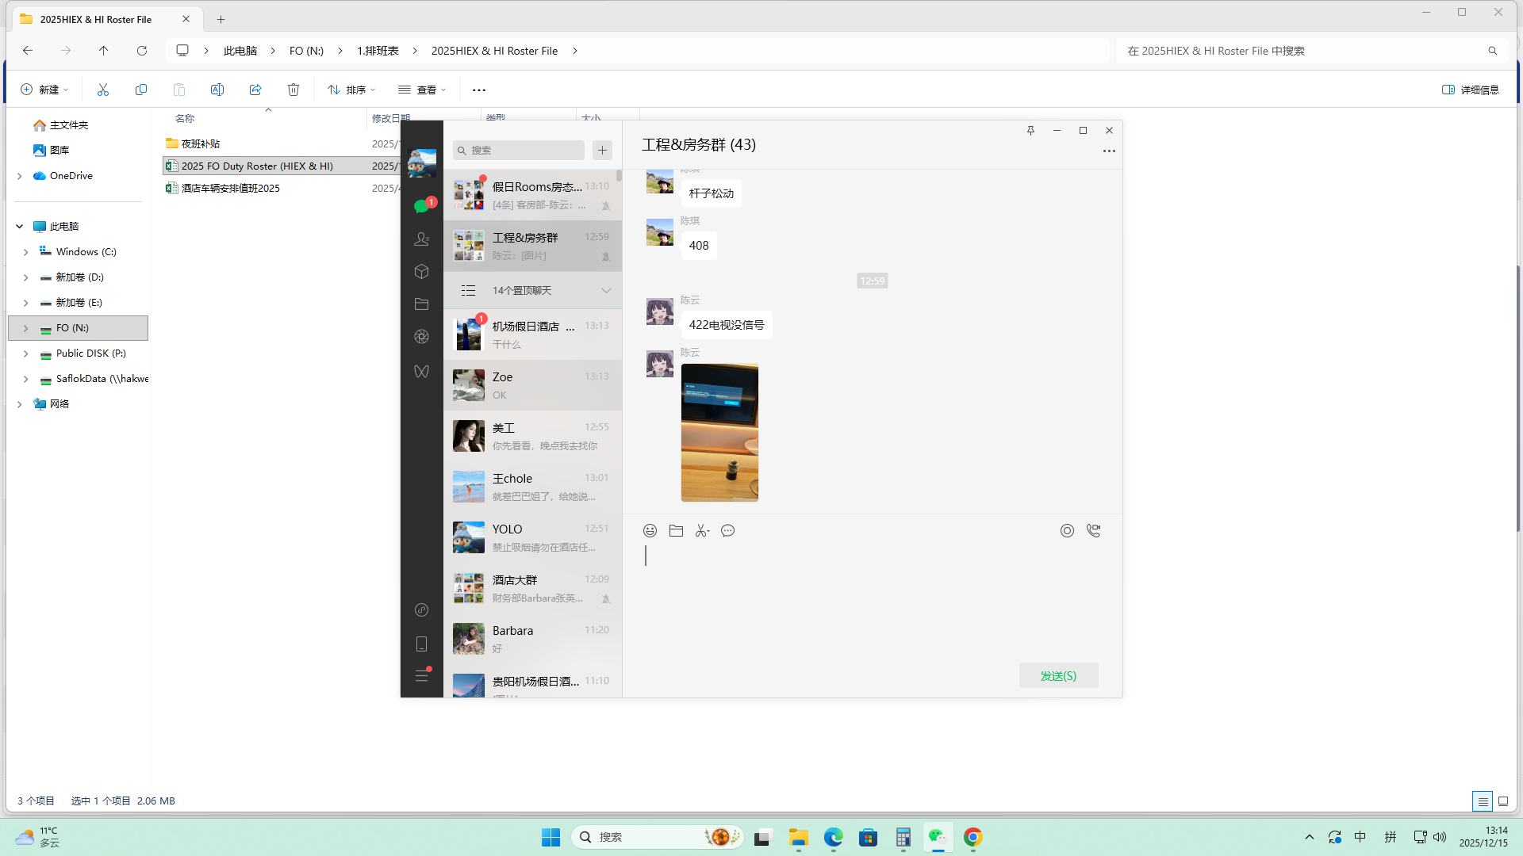Collapse the 14 pinned chats list
The height and width of the screenshot is (856, 1523).
606,291
